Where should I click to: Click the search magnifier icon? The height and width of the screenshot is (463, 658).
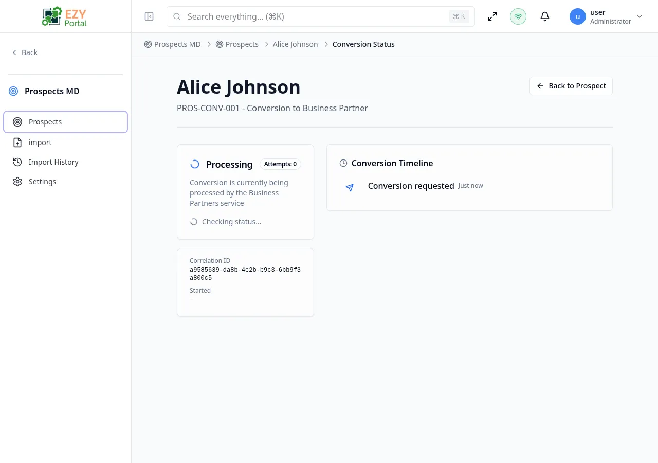(177, 16)
